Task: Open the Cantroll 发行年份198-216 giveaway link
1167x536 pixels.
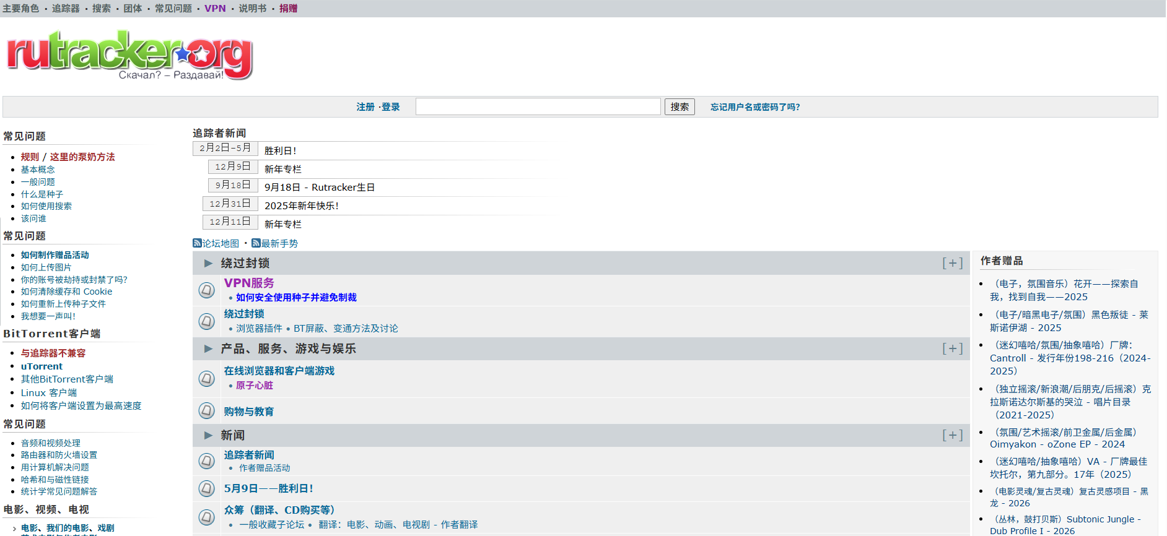Action: (x=1070, y=358)
